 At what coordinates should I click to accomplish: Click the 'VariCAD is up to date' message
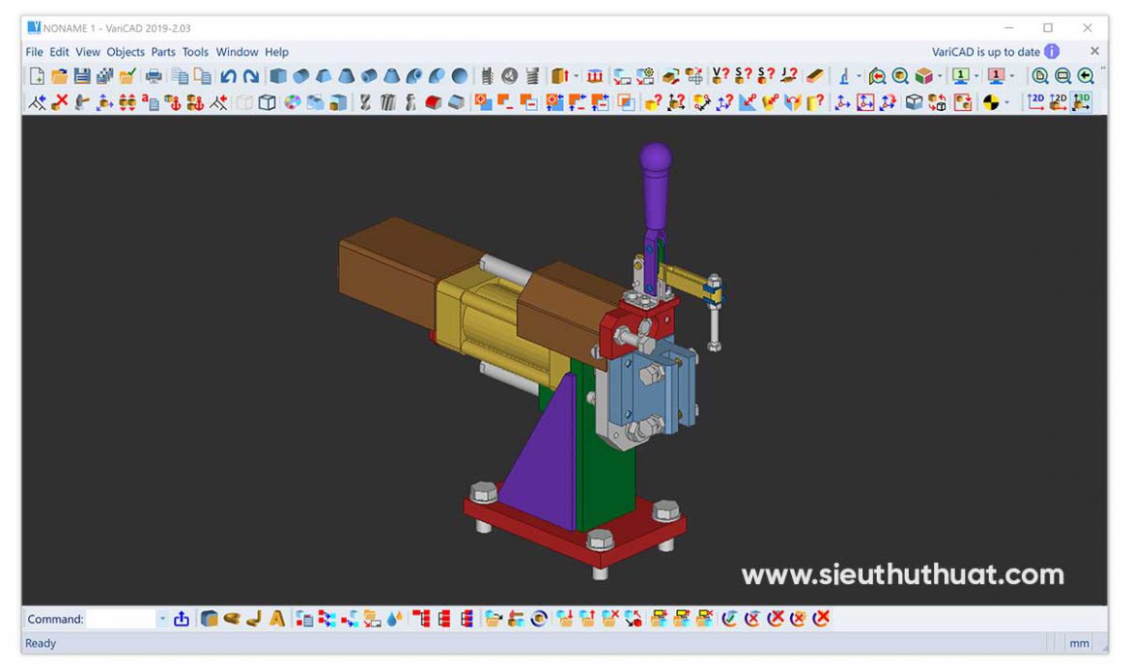(x=985, y=52)
